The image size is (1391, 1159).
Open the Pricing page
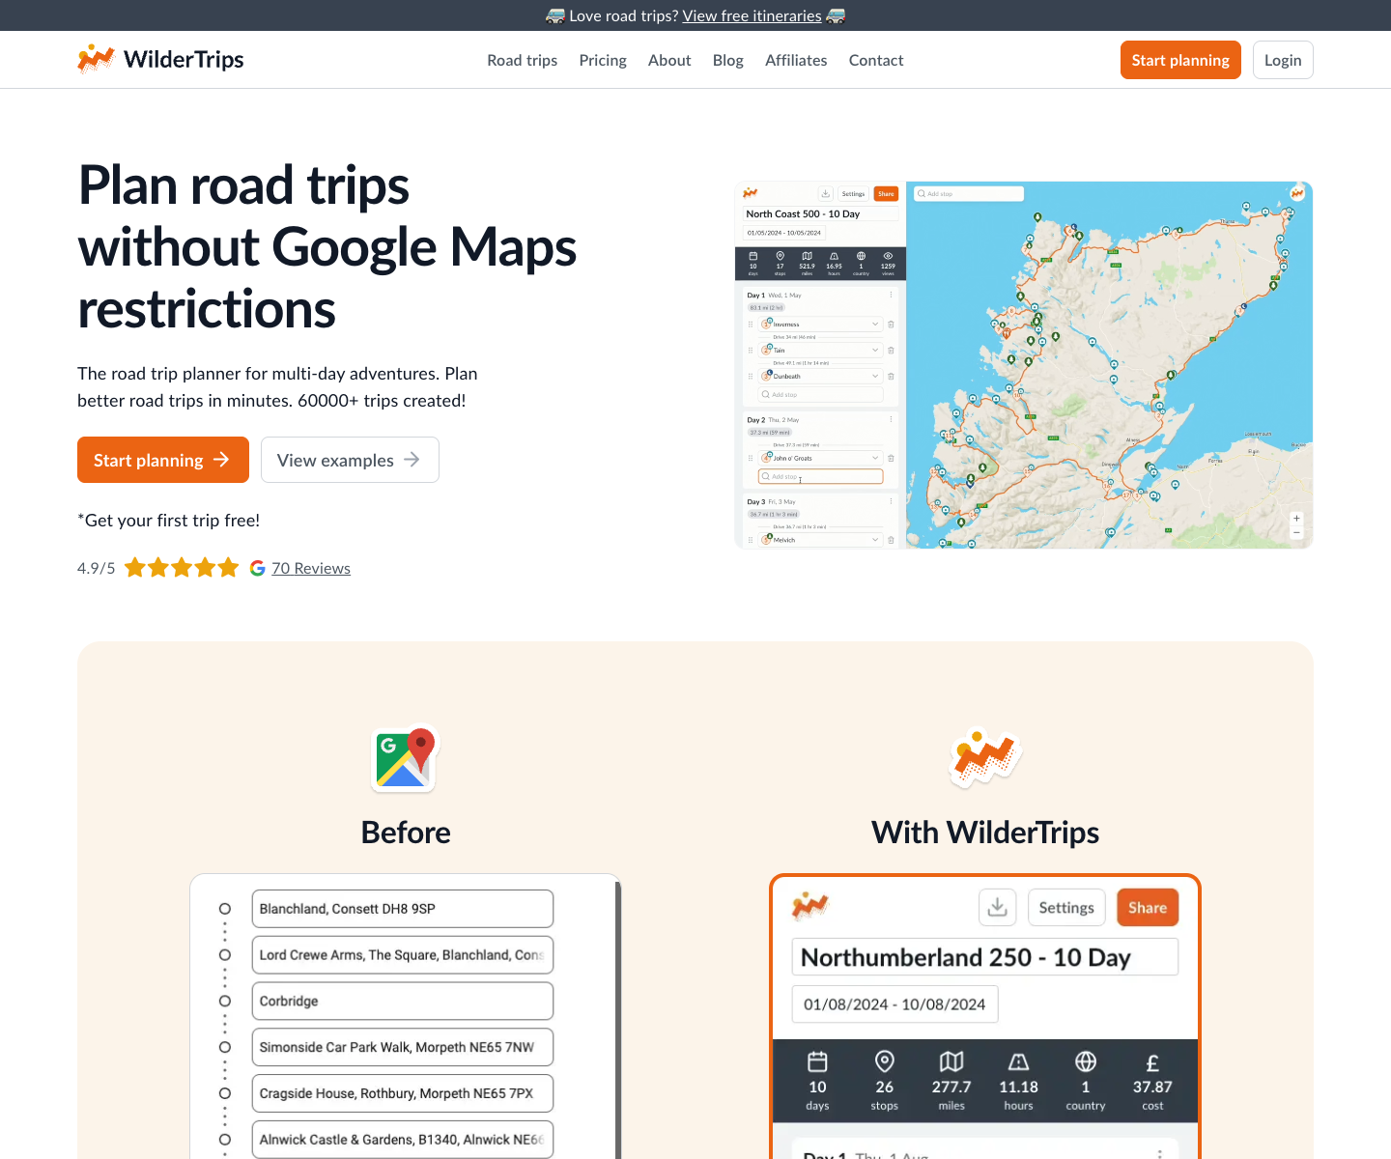coord(603,60)
